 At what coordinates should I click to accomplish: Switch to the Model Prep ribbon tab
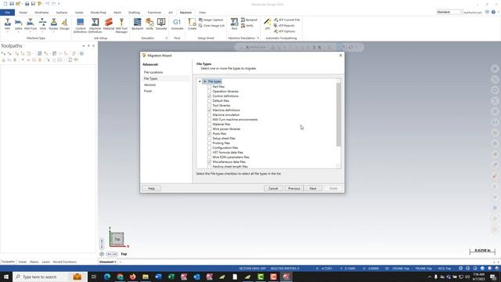[x=98, y=13]
